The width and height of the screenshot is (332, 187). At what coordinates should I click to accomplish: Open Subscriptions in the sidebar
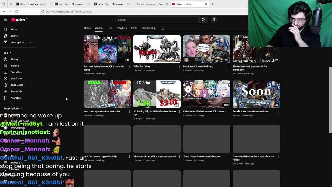coord(17,42)
